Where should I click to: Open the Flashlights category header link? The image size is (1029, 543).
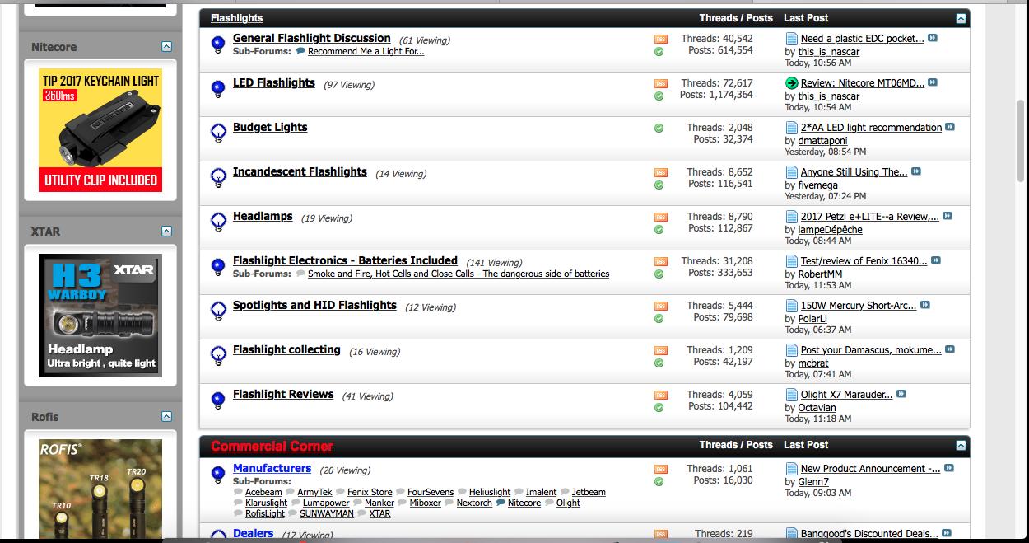[236, 18]
